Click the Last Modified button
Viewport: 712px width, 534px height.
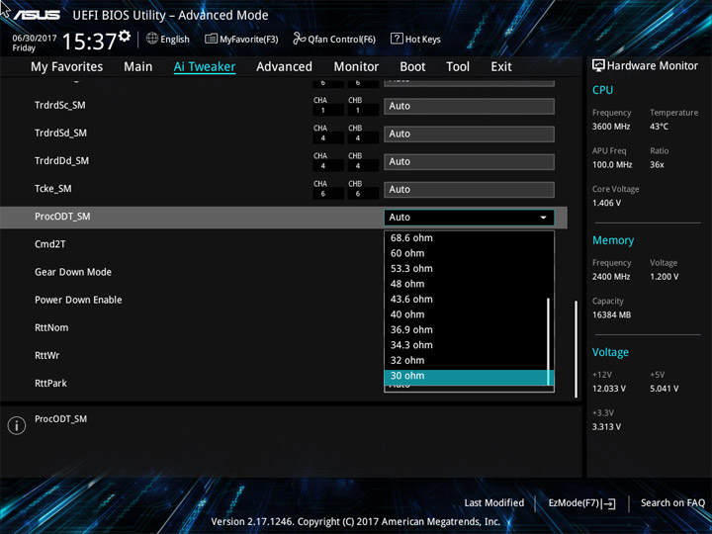point(494,503)
